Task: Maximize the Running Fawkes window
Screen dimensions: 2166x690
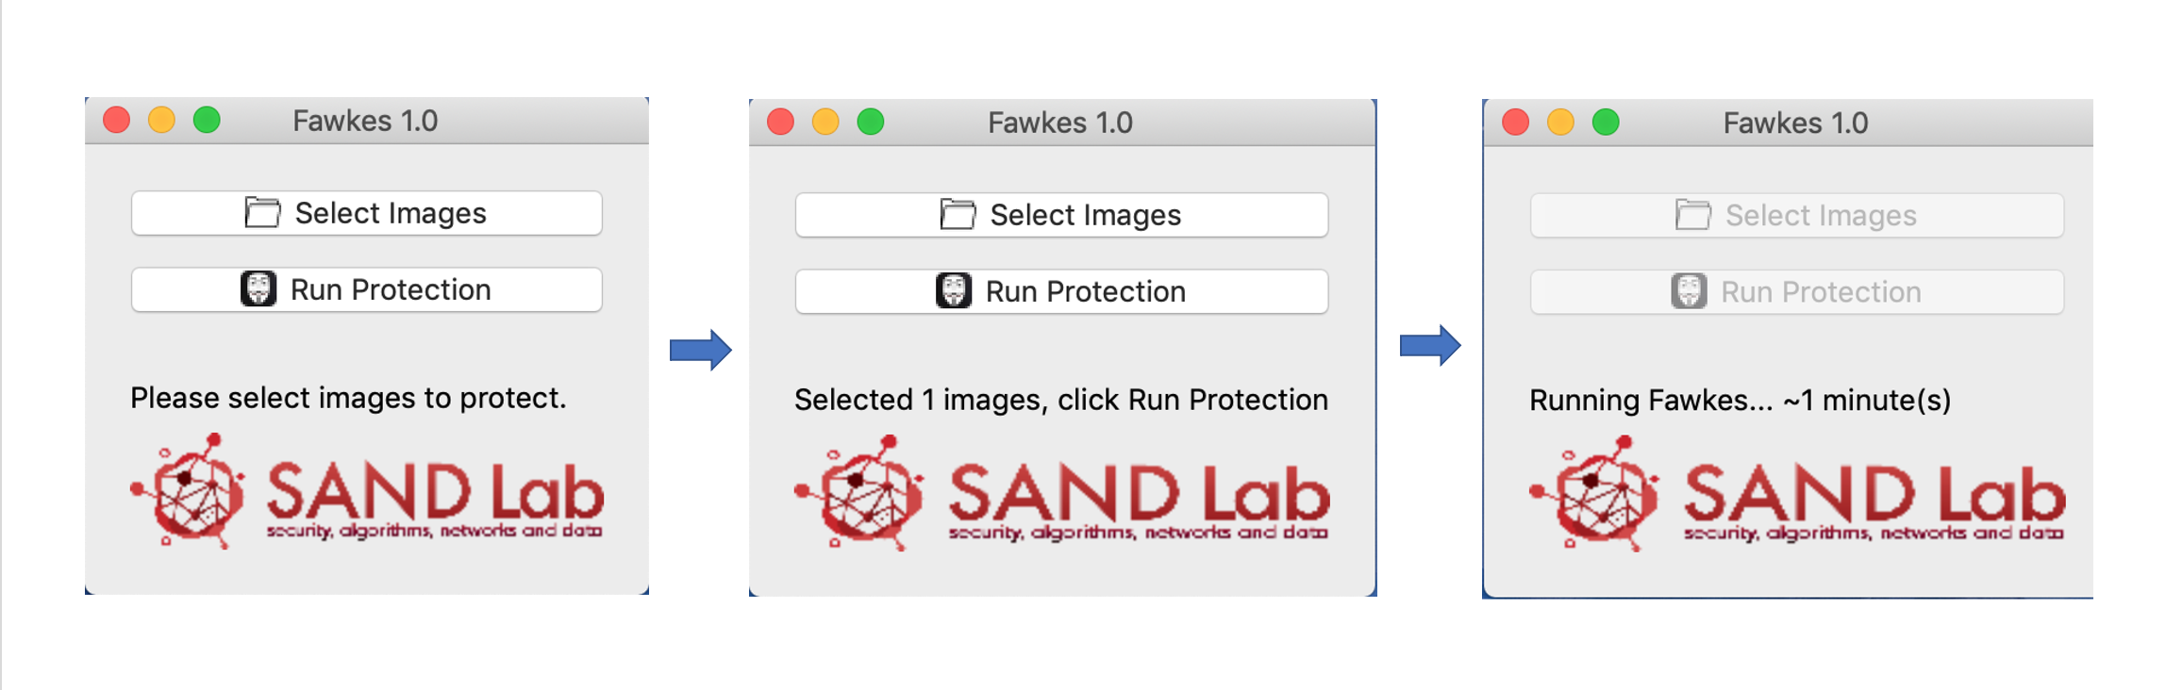Action: (1606, 123)
